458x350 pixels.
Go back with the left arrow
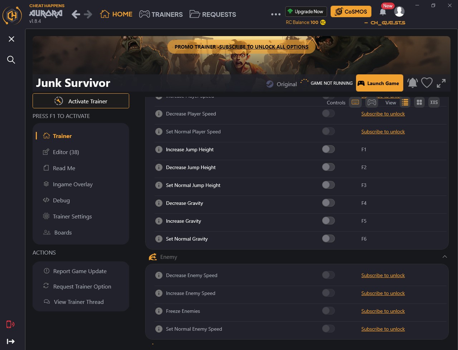pyautogui.click(x=76, y=14)
